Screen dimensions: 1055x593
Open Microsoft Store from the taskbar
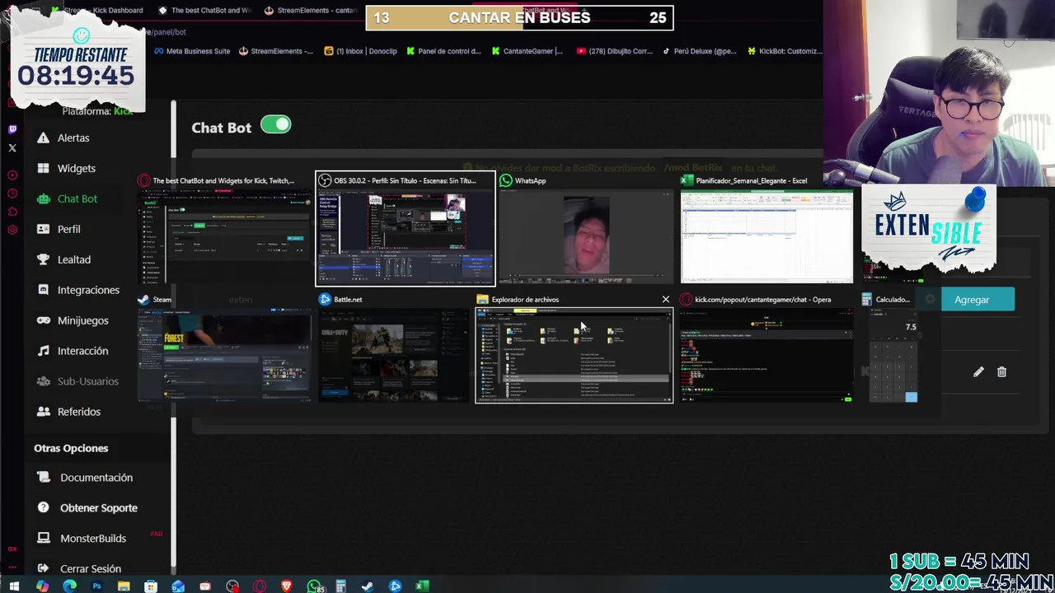click(x=151, y=586)
